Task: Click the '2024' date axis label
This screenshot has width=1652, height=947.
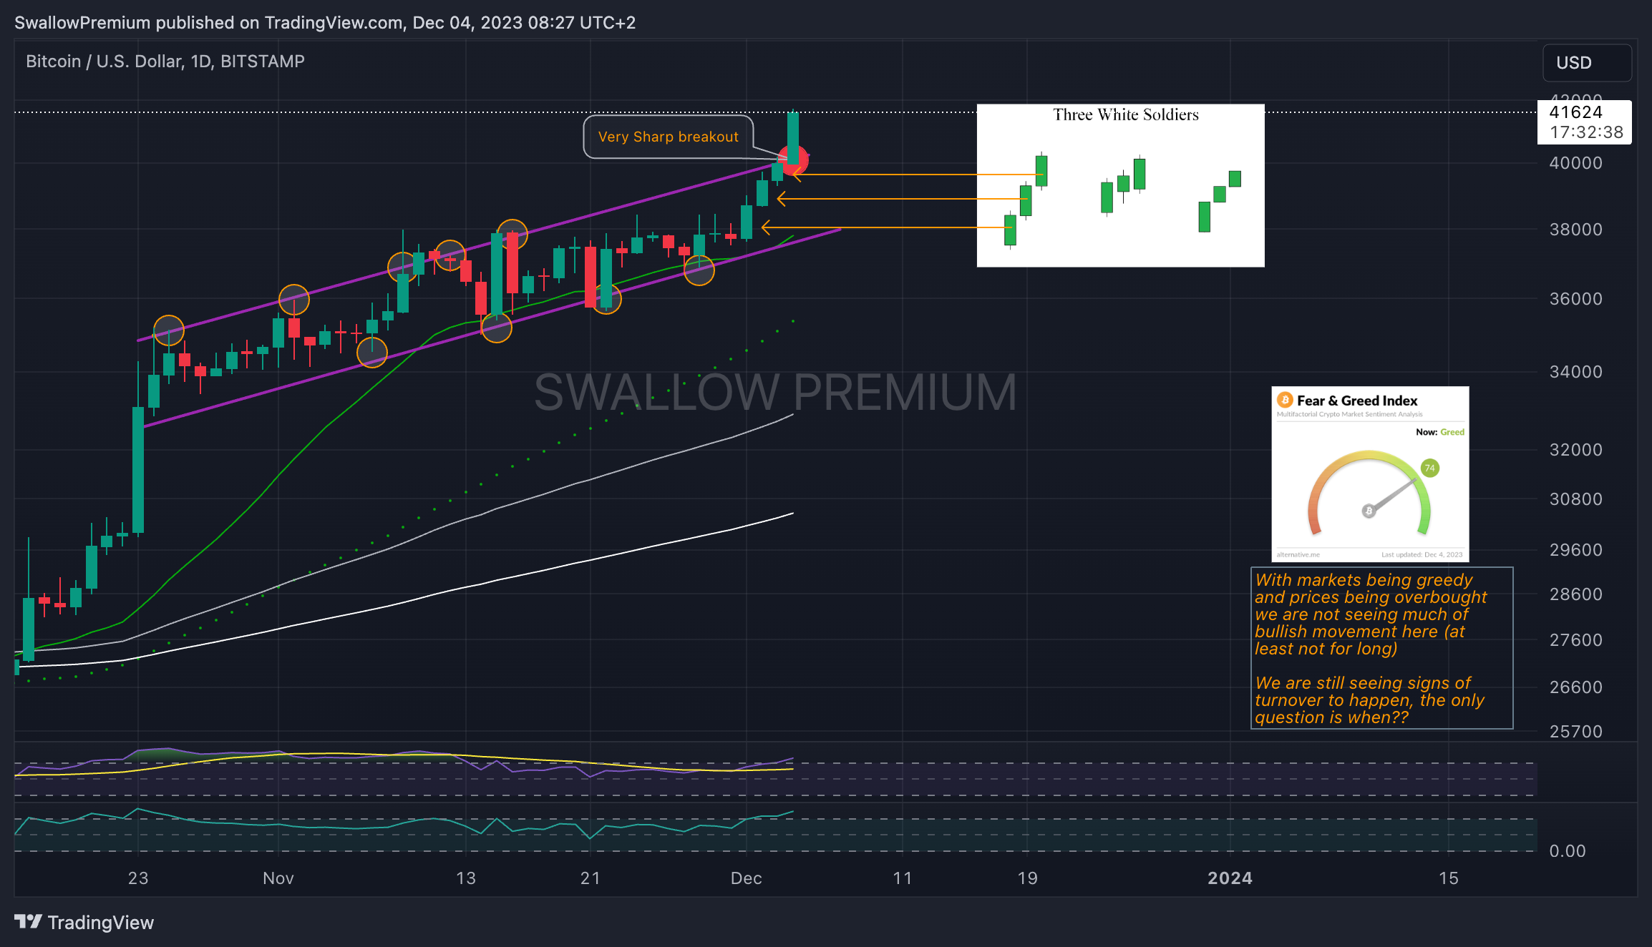Action: 1230,878
